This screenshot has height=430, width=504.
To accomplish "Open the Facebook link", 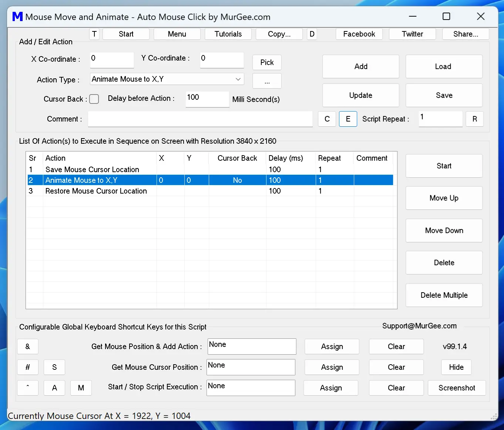I will click(x=359, y=34).
